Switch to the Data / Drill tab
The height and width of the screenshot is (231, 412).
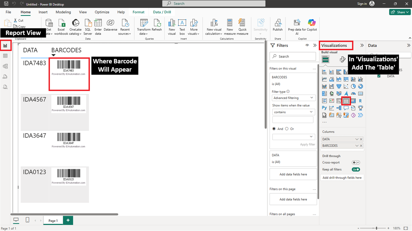click(x=162, y=12)
